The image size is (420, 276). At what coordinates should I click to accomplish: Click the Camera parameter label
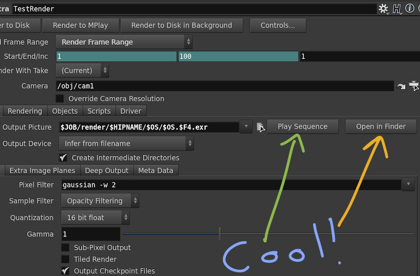(x=35, y=86)
